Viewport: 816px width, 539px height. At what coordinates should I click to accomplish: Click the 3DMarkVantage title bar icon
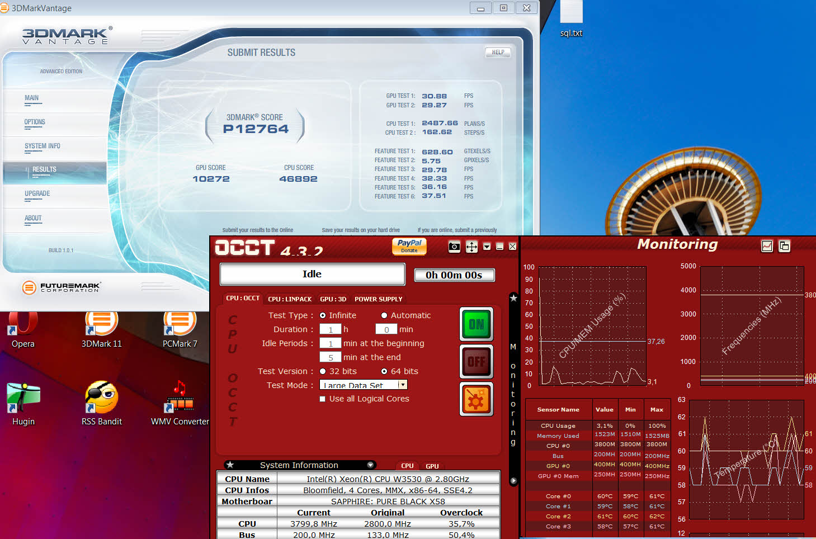[4, 8]
